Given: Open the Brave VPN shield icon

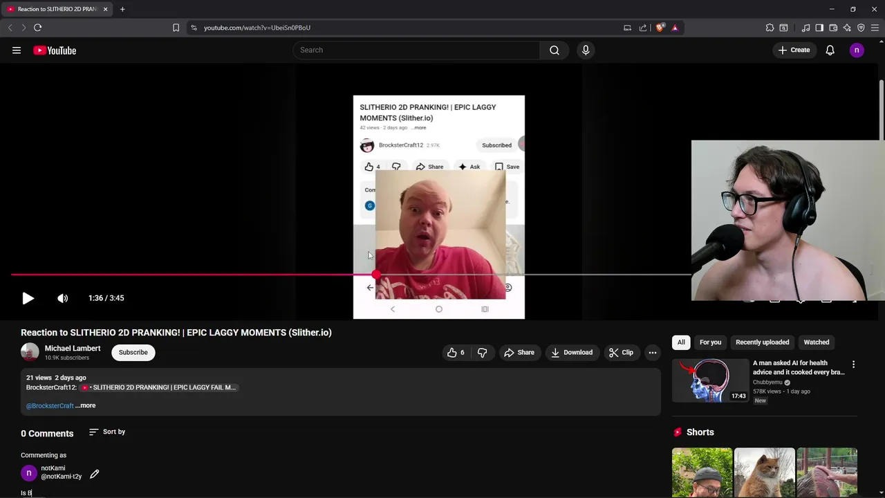Looking at the screenshot, I should pyautogui.click(x=861, y=28).
